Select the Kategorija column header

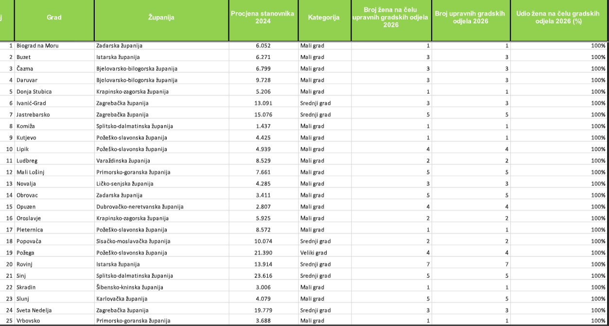[324, 18]
